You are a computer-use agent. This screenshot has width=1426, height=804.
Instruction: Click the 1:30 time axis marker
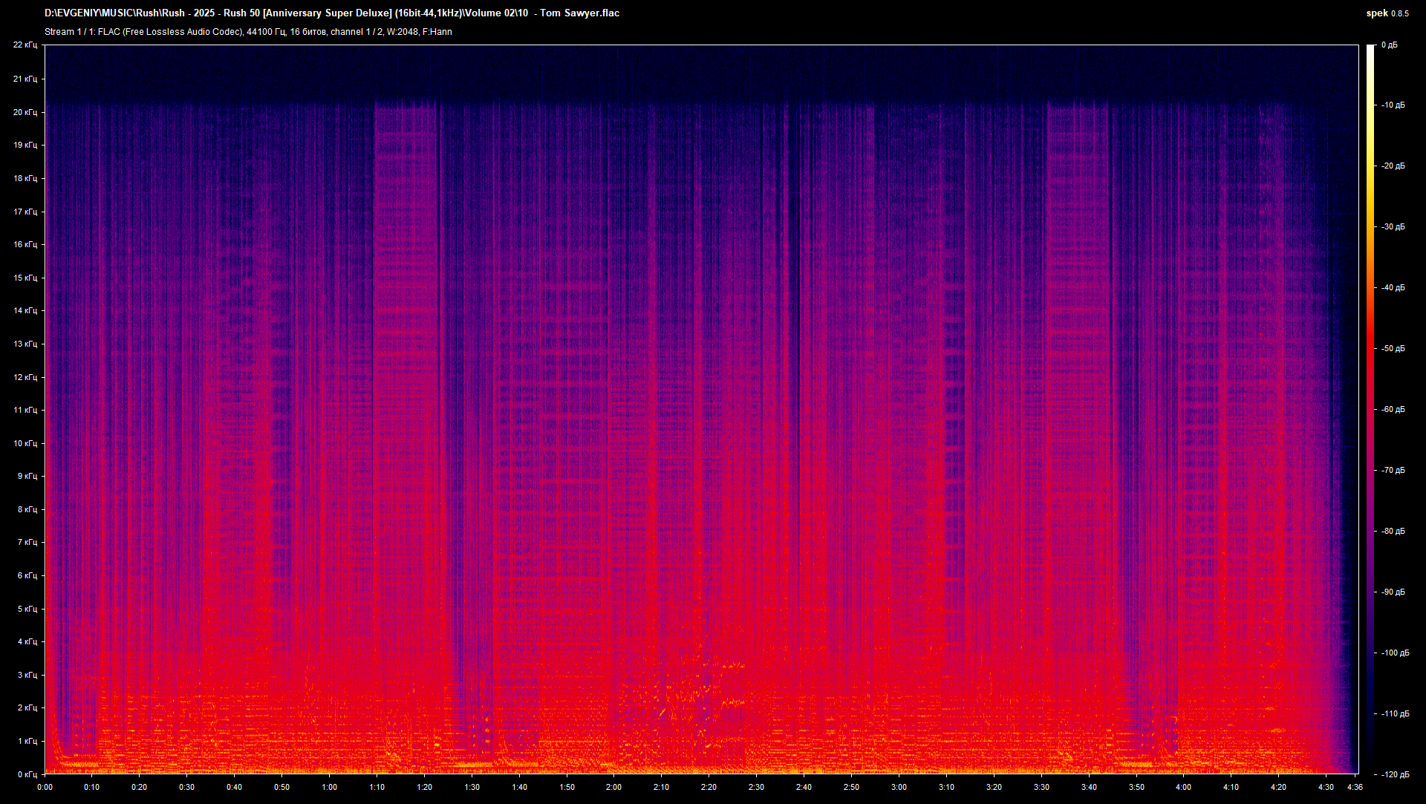472,787
